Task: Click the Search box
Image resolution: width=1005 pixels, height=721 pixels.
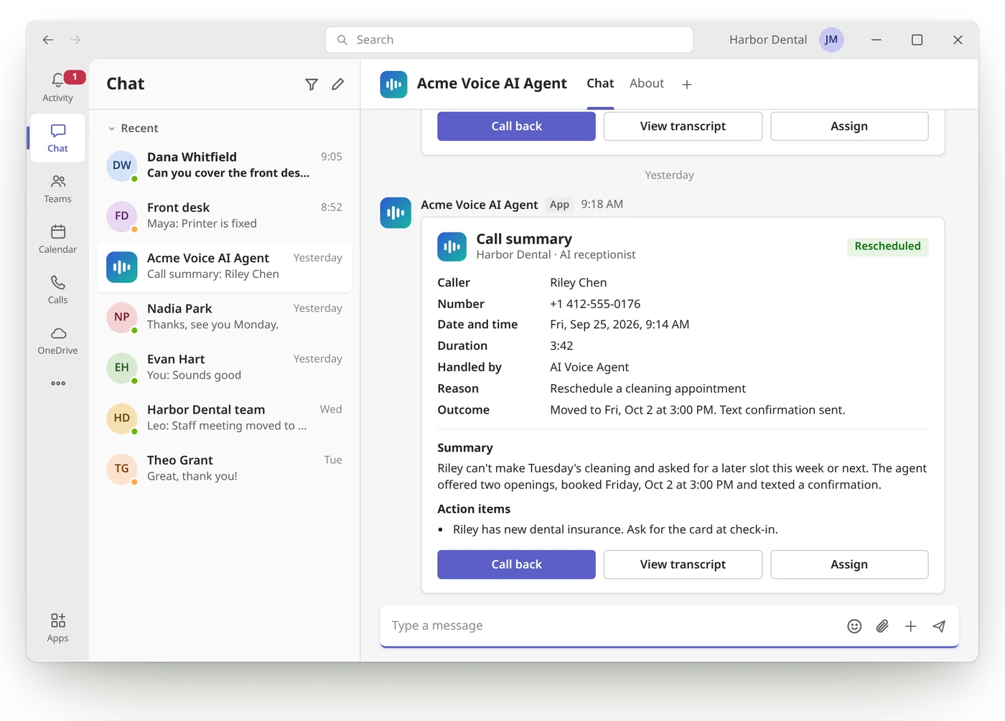Action: coord(509,40)
